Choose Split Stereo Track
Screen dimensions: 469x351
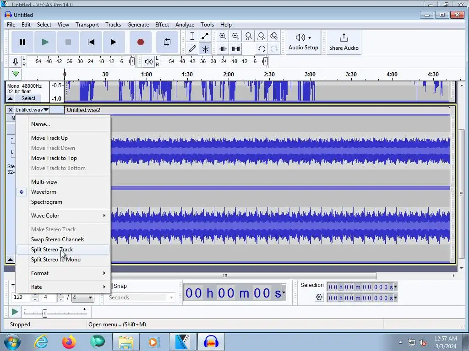tap(63, 250)
